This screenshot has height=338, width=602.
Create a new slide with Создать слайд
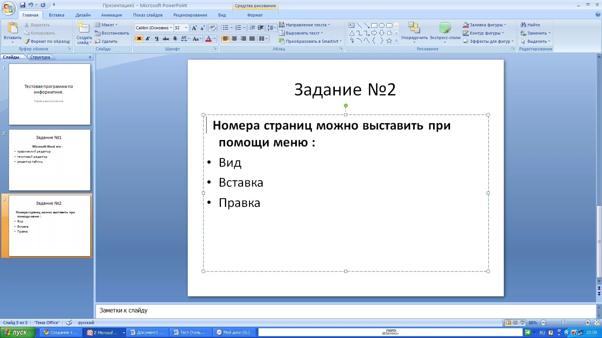pyautogui.click(x=84, y=33)
